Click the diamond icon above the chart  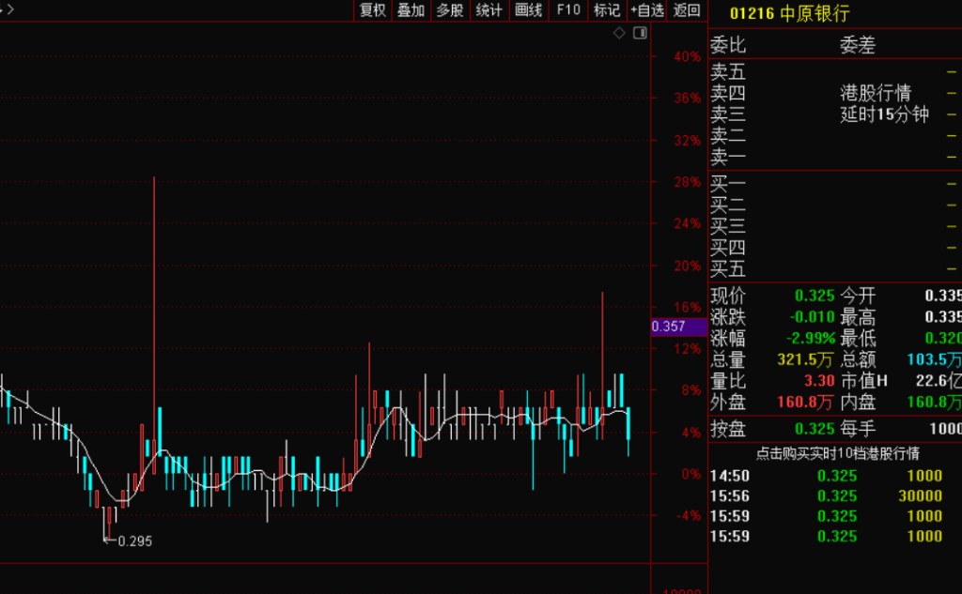coord(620,33)
